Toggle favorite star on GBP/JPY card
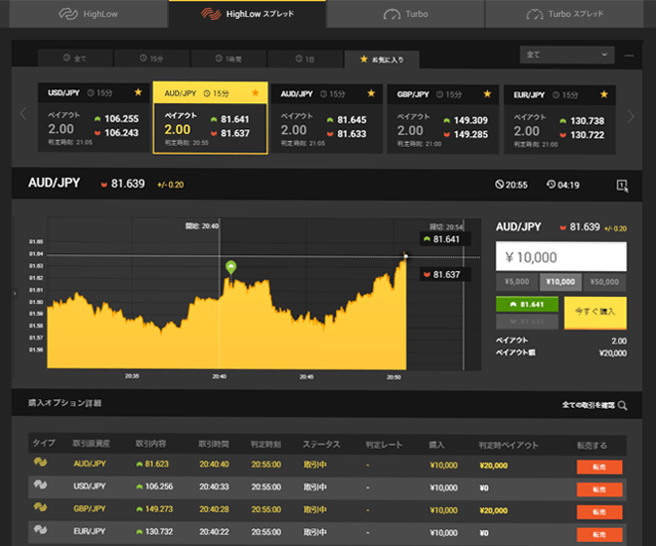The image size is (656, 546). [487, 93]
